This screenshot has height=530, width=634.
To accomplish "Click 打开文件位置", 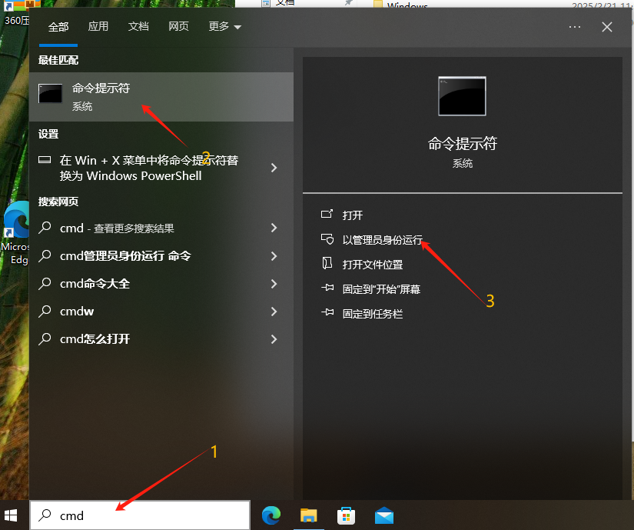I will [373, 265].
